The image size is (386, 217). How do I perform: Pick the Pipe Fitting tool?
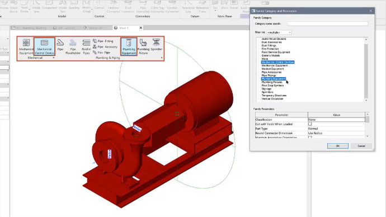click(103, 41)
